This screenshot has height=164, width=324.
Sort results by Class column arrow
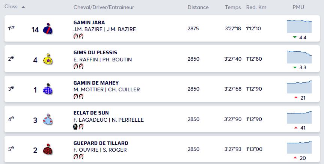point(24,7)
